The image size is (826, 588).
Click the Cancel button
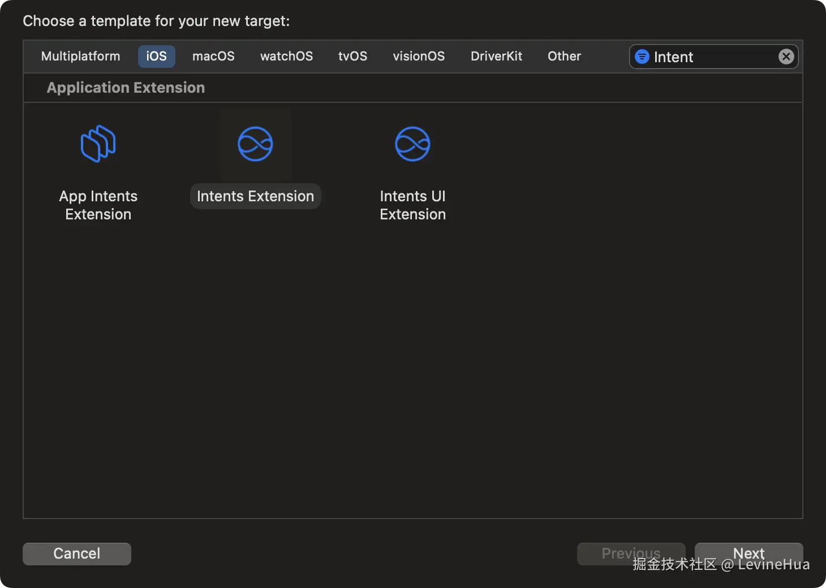point(77,554)
